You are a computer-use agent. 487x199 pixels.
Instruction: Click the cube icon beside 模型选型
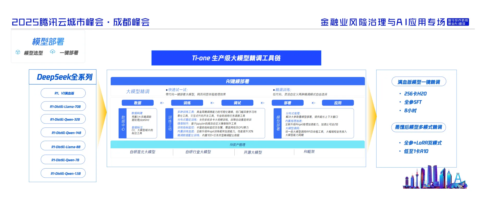point(18,52)
